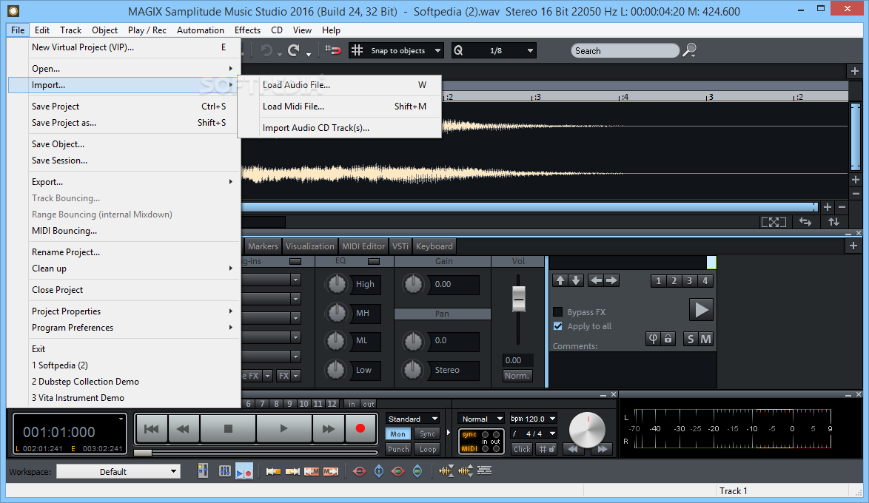Screen dimensions: 869x503
Task: Toggle the metronome Click button
Action: [522, 449]
